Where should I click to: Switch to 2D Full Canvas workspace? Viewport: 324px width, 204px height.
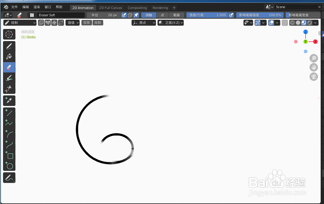coord(110,8)
